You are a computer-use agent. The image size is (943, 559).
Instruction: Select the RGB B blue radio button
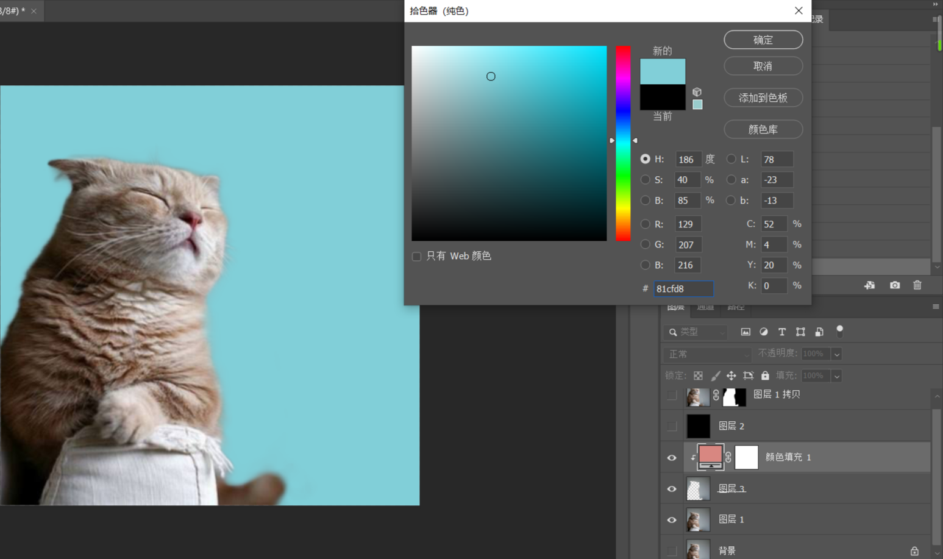click(645, 265)
